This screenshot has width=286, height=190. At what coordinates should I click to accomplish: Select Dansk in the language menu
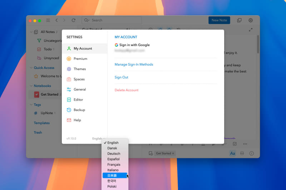(x=115, y=148)
